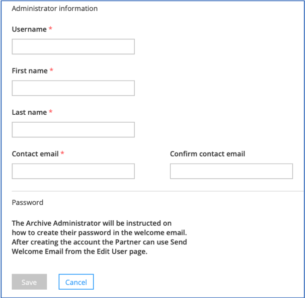Click the First name label text

pos(29,71)
